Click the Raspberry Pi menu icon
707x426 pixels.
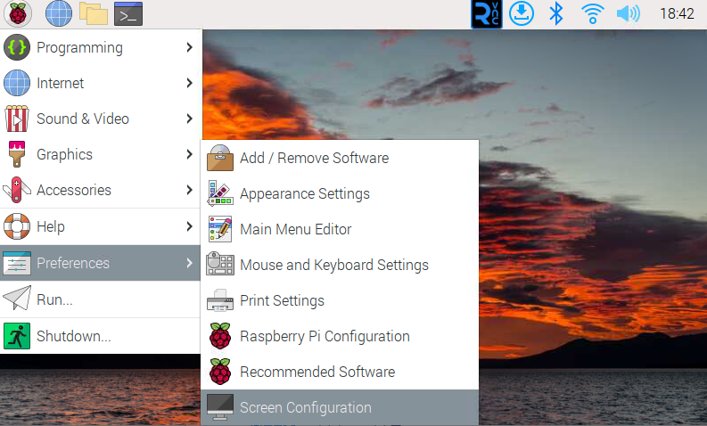[x=17, y=13]
